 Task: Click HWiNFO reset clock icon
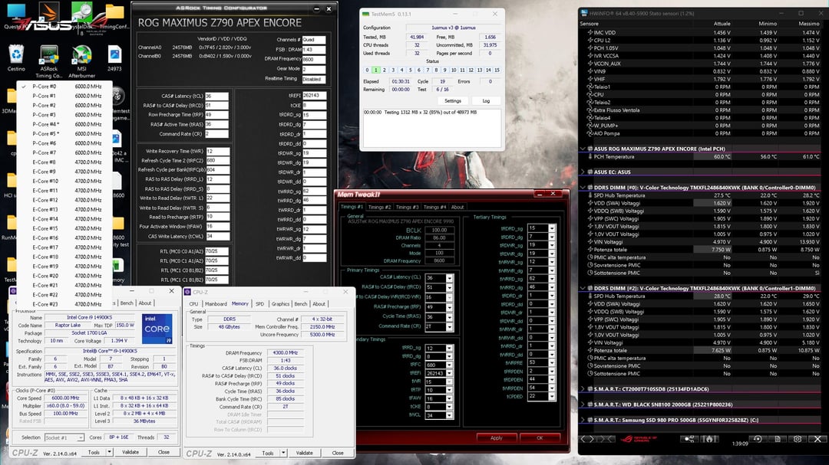[758, 439]
